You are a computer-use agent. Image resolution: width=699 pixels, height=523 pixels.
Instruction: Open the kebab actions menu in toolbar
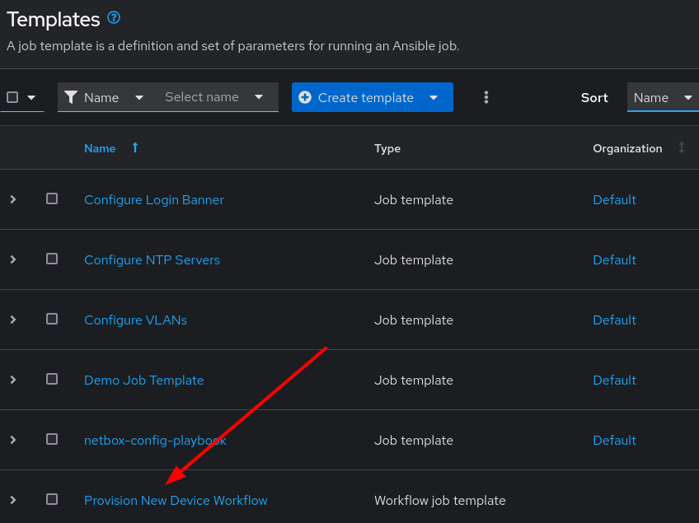pos(486,97)
